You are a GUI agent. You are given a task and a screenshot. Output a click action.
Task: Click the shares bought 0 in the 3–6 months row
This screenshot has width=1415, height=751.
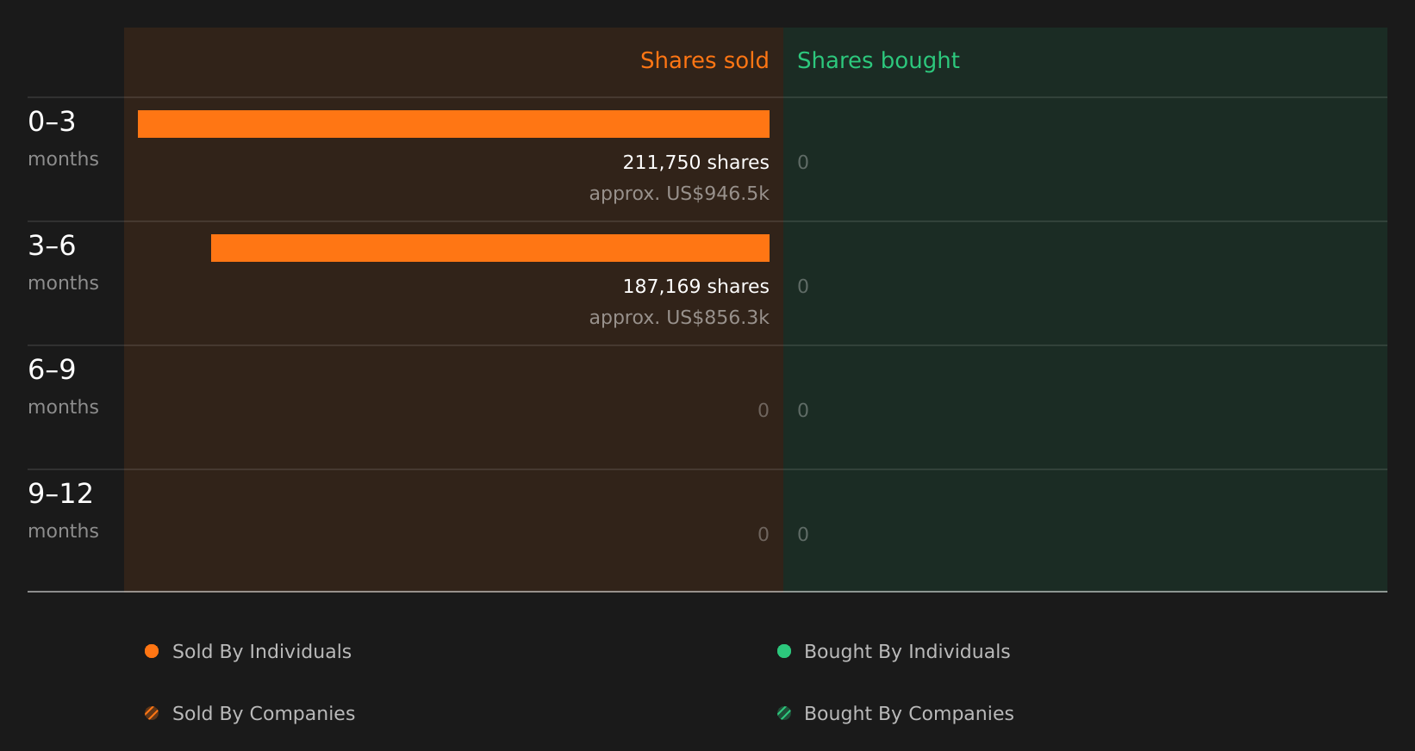point(803,287)
